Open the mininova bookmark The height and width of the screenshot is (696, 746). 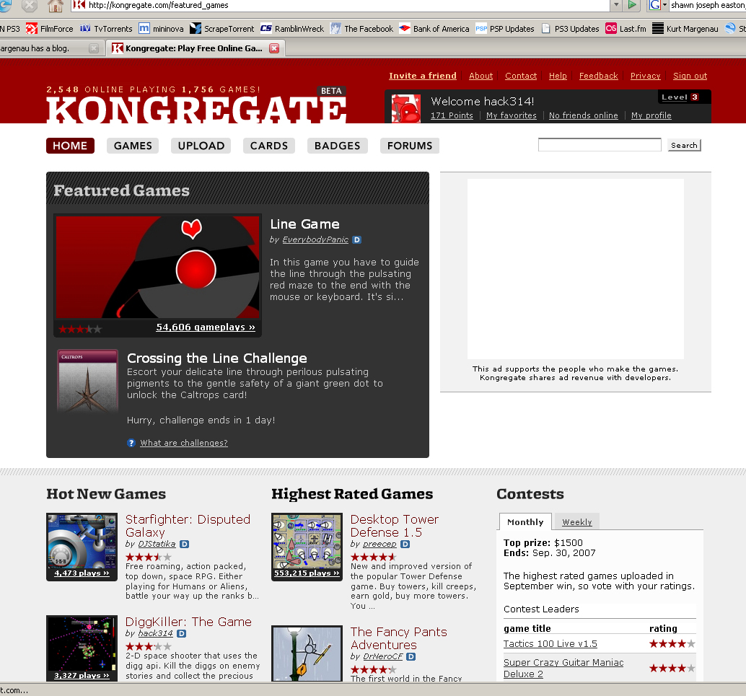click(x=161, y=29)
